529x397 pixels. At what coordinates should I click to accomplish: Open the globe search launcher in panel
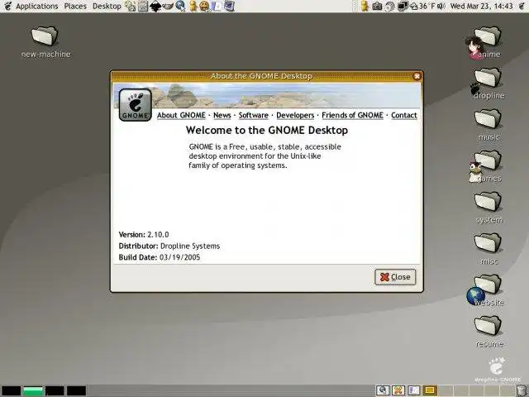pos(180,6)
